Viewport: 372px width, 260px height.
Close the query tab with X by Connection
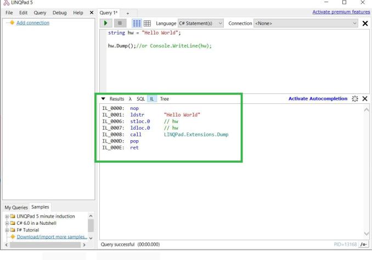coord(365,23)
